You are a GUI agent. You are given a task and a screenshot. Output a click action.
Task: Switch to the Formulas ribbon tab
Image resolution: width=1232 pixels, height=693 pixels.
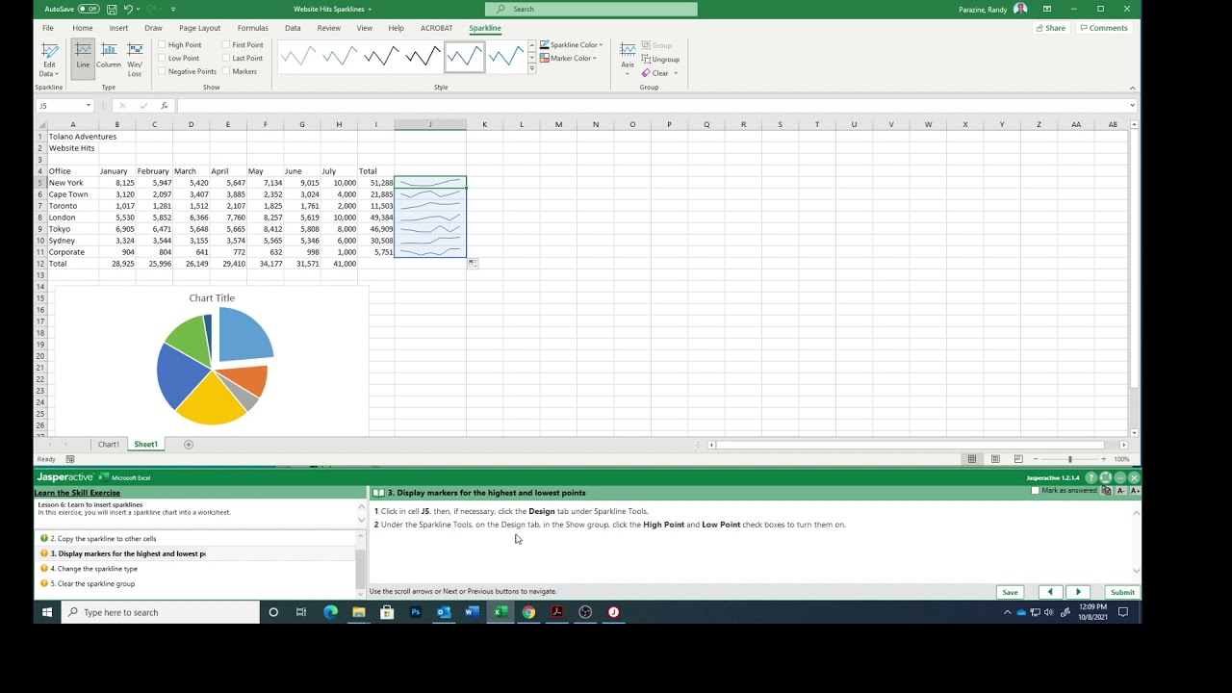(253, 28)
